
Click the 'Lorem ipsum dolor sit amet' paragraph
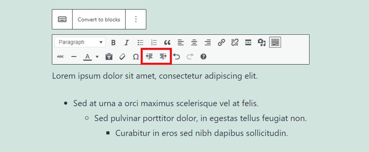pos(155,76)
